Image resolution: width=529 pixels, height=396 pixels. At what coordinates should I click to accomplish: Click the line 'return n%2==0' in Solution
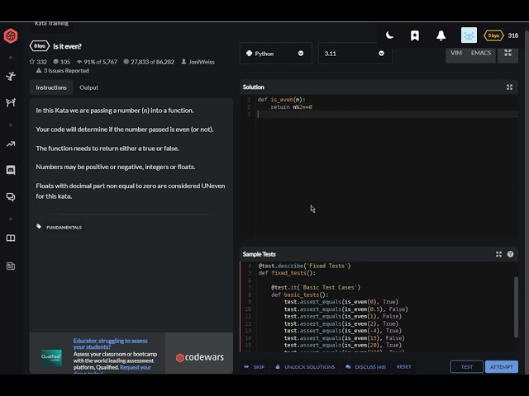pos(291,107)
